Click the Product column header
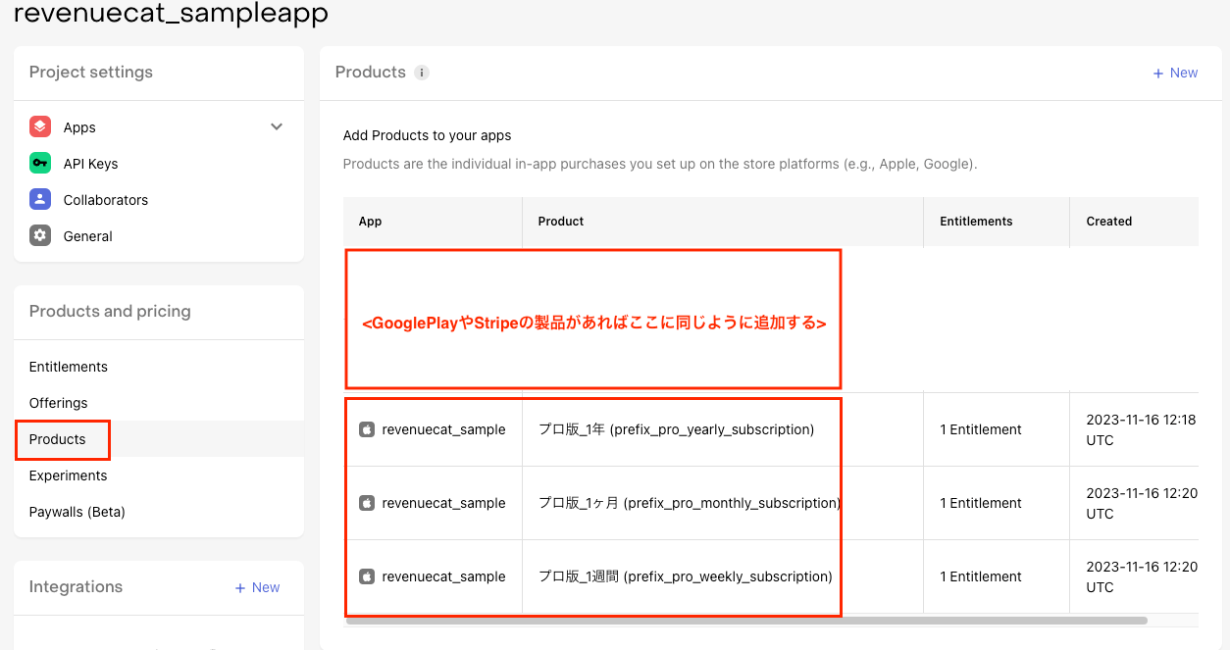This screenshot has height=650, width=1230. 561,222
